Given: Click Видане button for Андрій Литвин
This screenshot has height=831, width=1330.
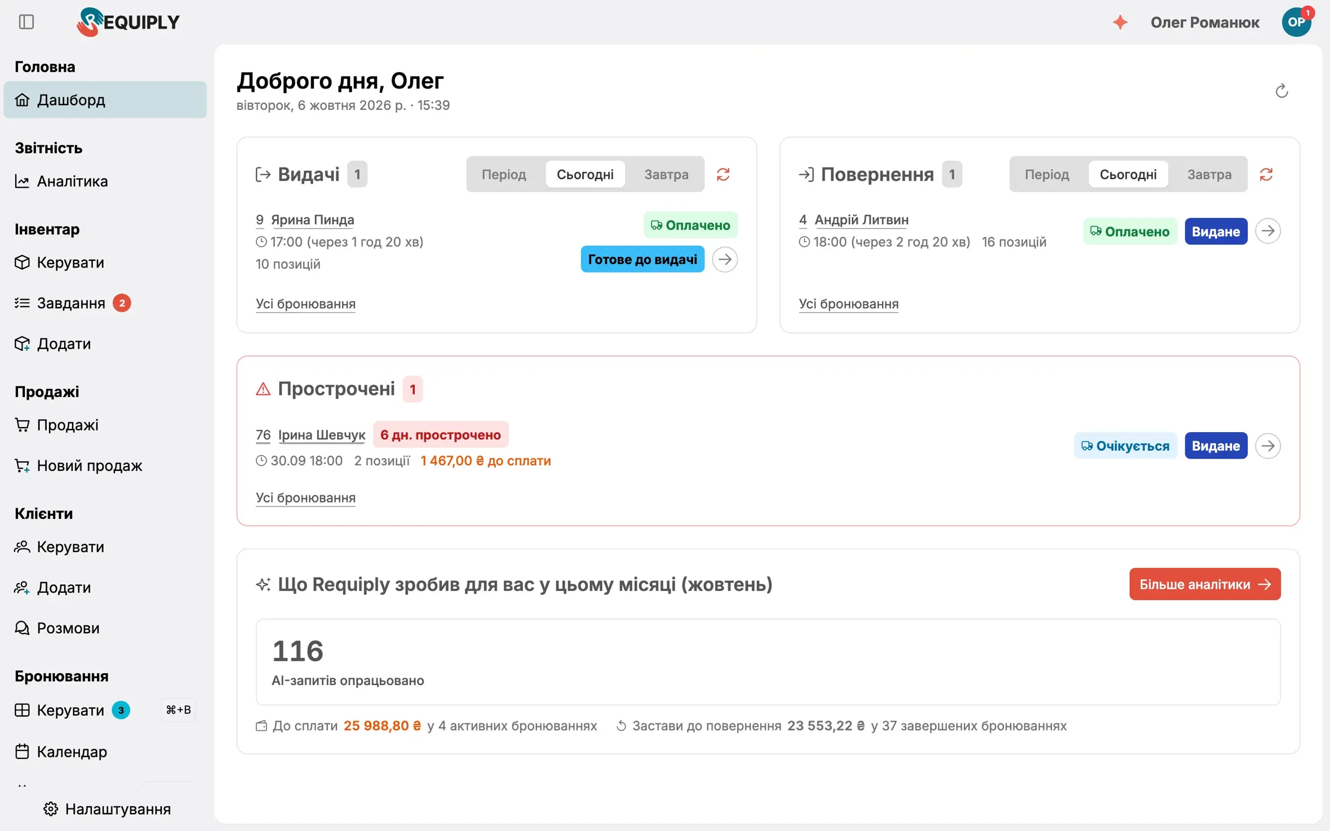Looking at the screenshot, I should [x=1216, y=231].
